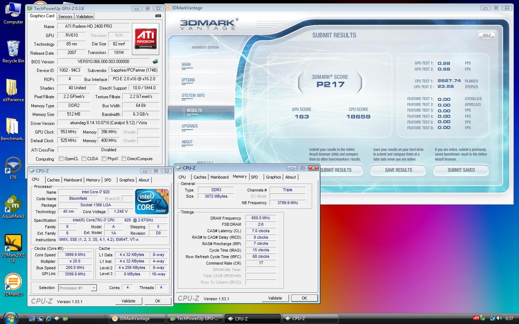This screenshot has height=324, width=519.
Task: Click the taskbar clock showing 0:37
Action: (509, 319)
